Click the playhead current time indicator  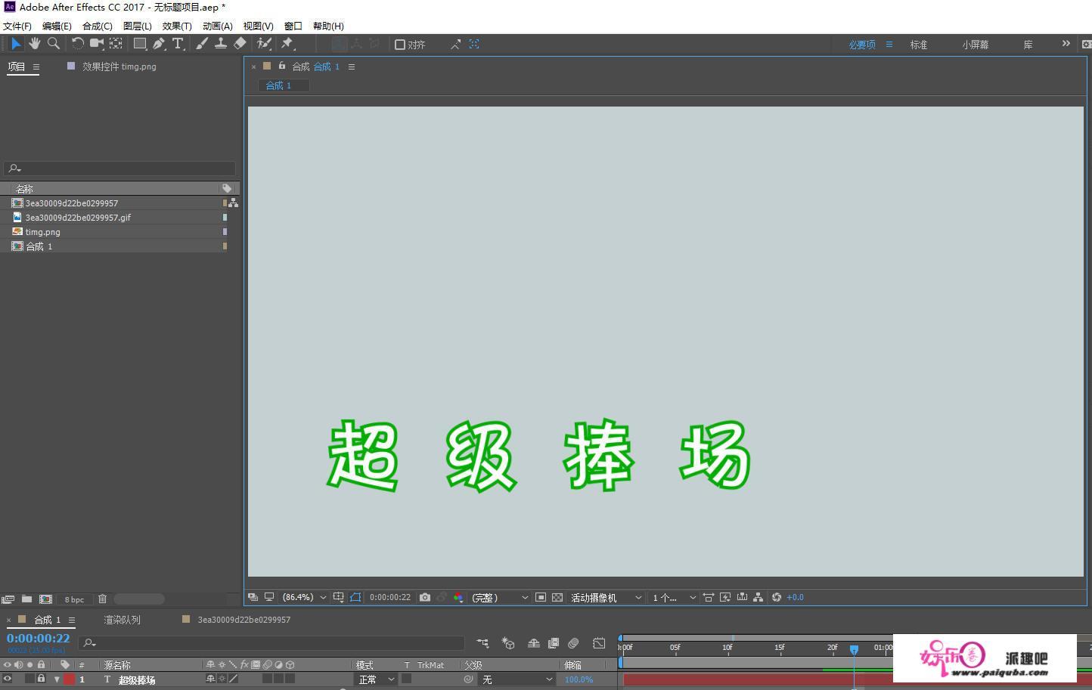tap(854, 649)
